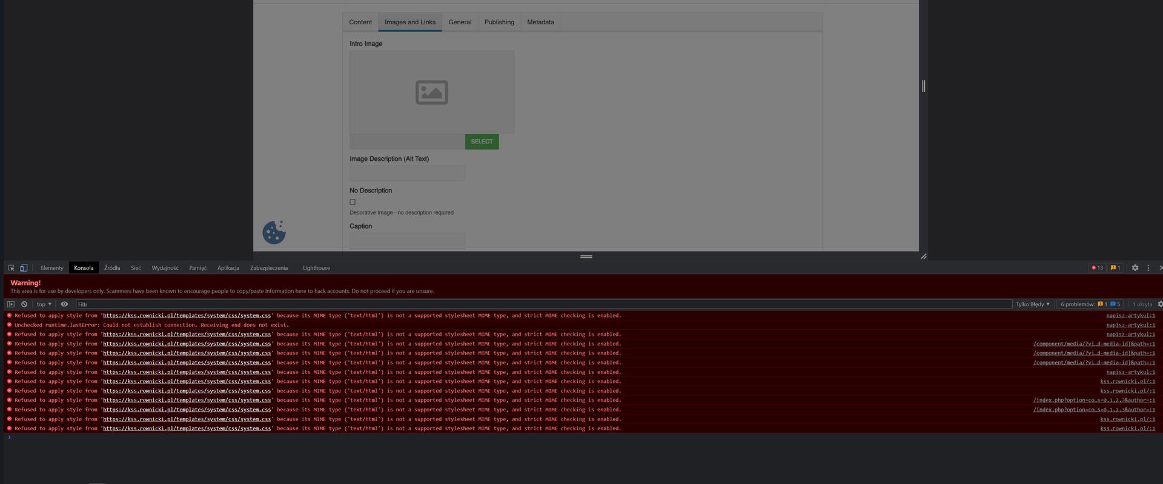Switch to the Publishing tab
The image size is (1163, 484).
(x=499, y=22)
